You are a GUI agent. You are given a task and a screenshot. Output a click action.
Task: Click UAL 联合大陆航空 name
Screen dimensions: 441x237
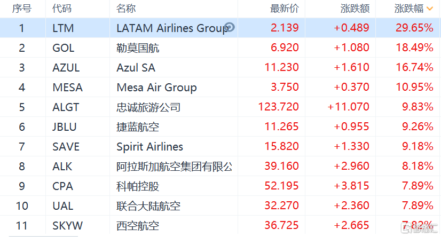(x=148, y=206)
